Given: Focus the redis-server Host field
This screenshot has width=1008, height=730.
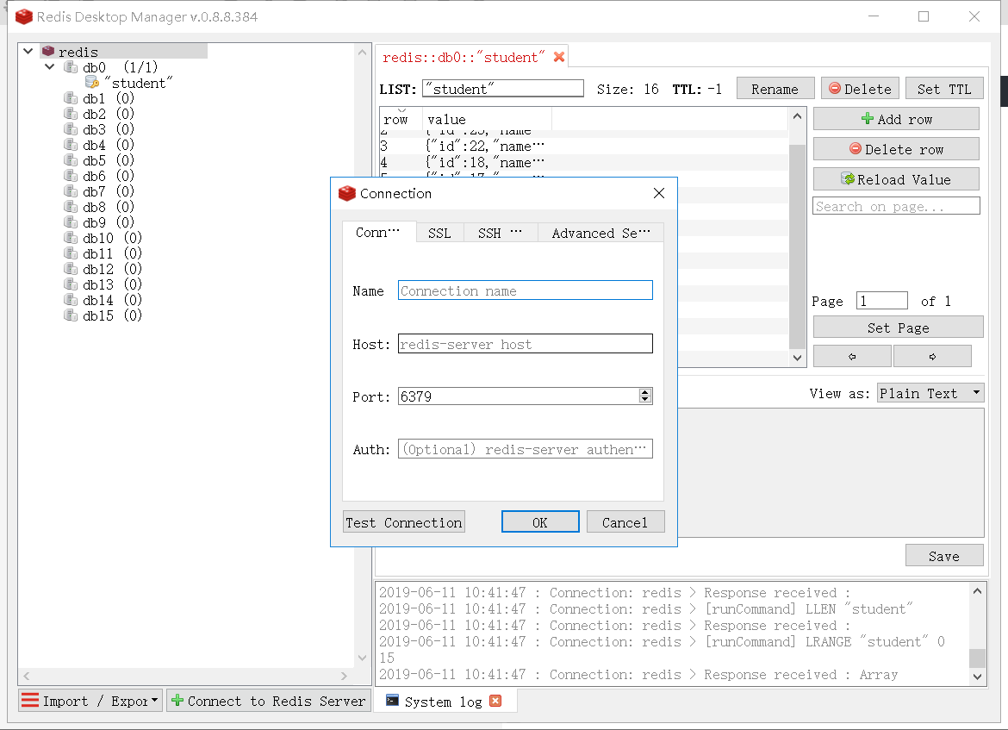Looking at the screenshot, I should (526, 344).
